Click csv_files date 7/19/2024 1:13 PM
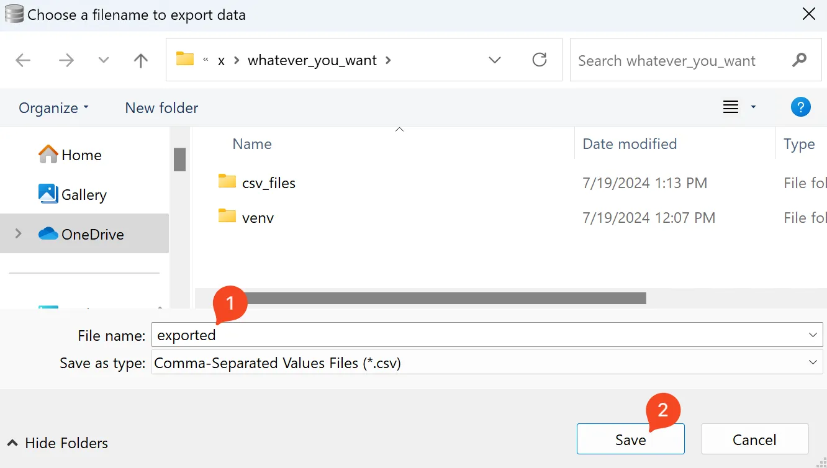 tap(645, 183)
